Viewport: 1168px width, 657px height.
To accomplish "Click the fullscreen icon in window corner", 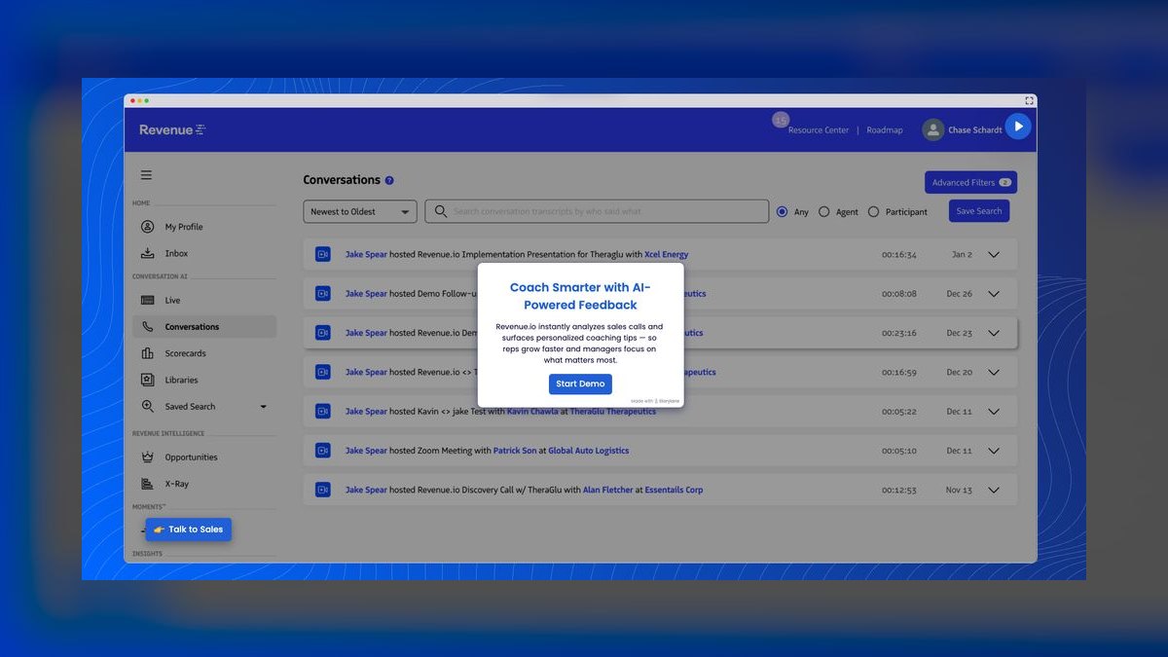I will tap(1029, 100).
